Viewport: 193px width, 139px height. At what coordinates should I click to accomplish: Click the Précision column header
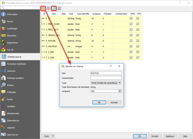click(108, 14)
